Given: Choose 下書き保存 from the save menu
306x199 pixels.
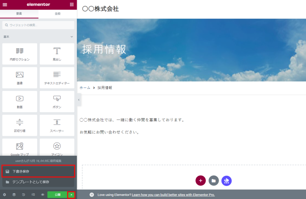Looking at the screenshot, I should 38,172.
